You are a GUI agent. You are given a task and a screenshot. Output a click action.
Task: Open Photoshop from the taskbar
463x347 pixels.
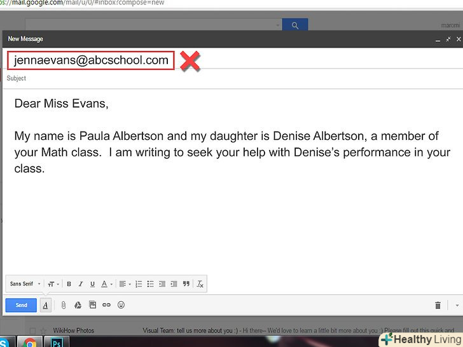pos(56,342)
